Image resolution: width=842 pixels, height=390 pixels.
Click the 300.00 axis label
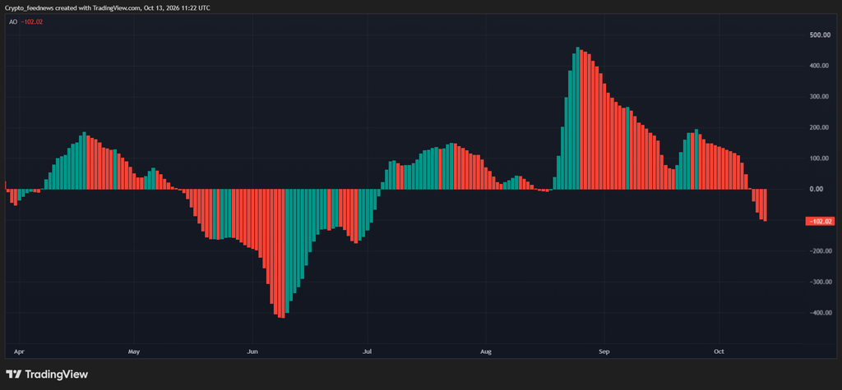pyautogui.click(x=821, y=97)
